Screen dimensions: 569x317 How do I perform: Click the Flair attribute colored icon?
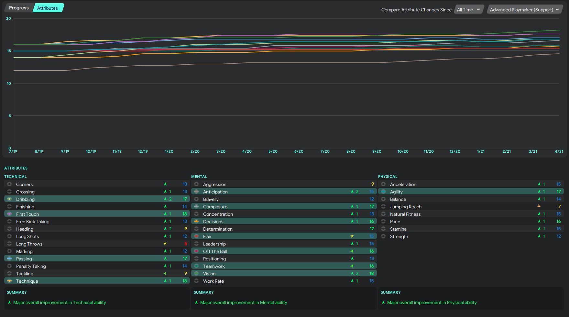point(196,236)
